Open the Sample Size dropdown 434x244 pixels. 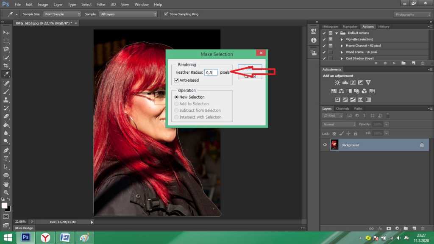point(62,14)
